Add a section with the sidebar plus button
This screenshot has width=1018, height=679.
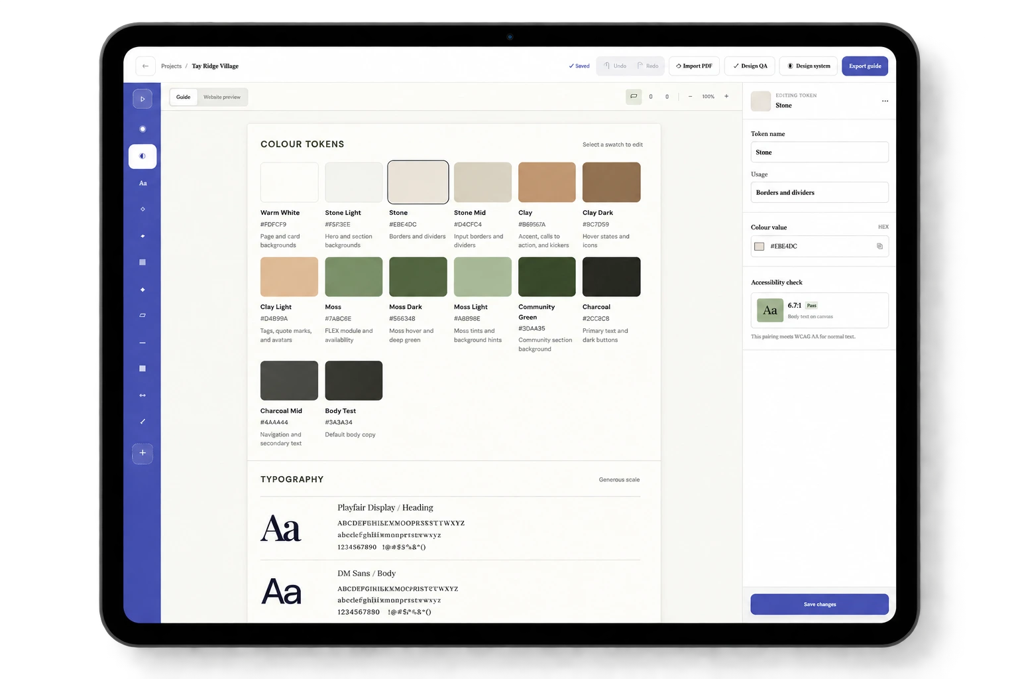pos(142,454)
